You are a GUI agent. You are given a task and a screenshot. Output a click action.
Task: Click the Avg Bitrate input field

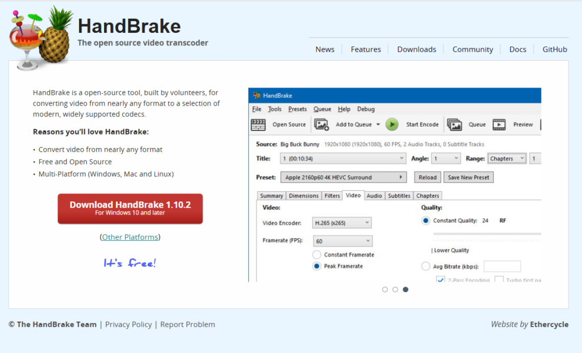click(x=502, y=266)
